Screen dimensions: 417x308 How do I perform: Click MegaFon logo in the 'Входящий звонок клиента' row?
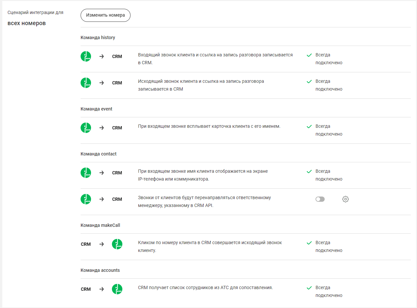[x=86, y=56]
